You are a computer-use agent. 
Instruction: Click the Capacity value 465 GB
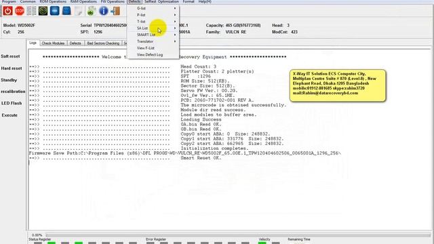click(x=243, y=26)
